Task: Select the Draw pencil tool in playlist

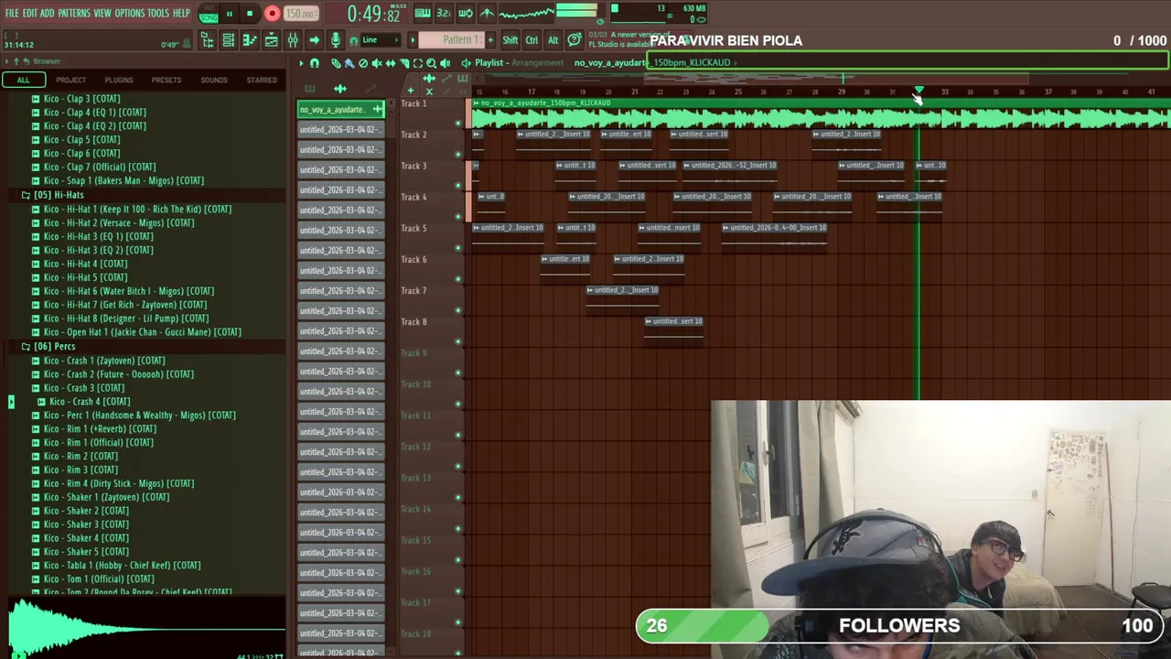Action: pyautogui.click(x=337, y=63)
